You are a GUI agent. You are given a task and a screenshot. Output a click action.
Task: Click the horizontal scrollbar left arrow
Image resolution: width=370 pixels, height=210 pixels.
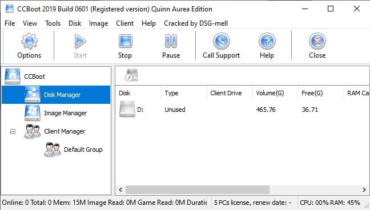coord(120,189)
